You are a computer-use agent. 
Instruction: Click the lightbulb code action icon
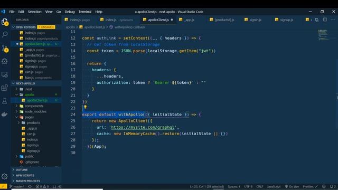tap(85, 107)
